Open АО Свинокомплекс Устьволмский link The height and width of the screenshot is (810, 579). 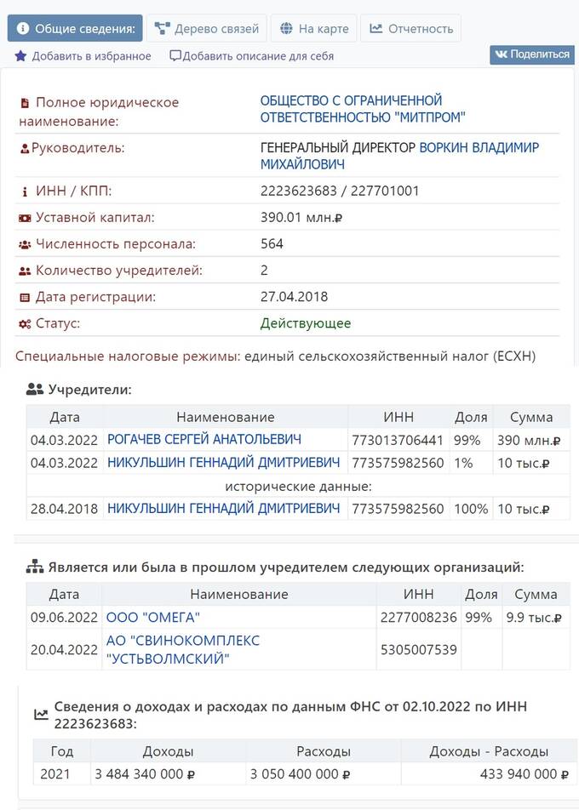183,649
